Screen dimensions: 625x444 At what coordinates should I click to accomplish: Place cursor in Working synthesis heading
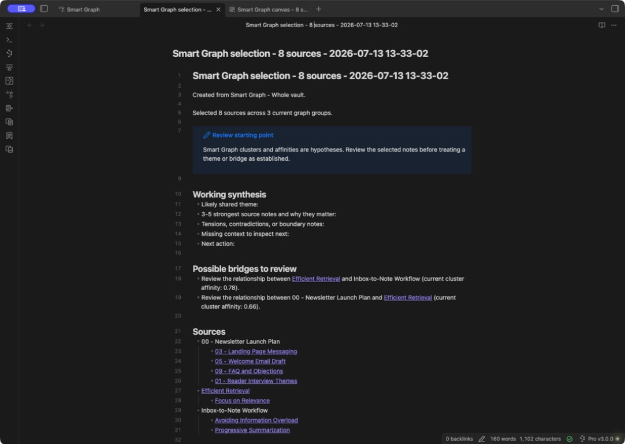click(229, 194)
